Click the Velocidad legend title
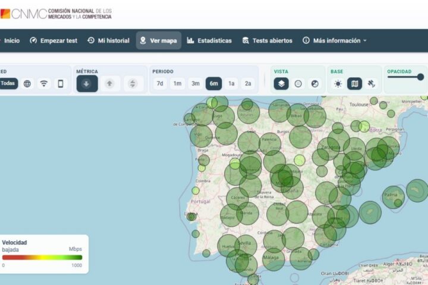The height and width of the screenshot is (285, 428). click(x=14, y=242)
